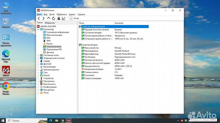
Task: Expand the DirectX node
Action: click(38, 76)
